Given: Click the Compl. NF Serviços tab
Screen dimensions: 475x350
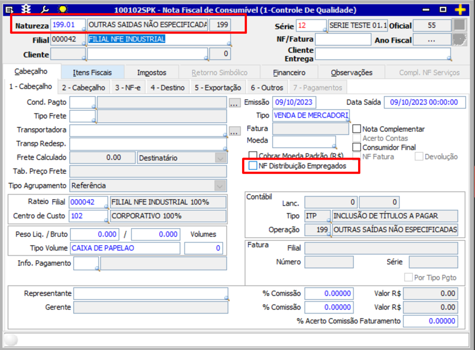Looking at the screenshot, I should (429, 73).
